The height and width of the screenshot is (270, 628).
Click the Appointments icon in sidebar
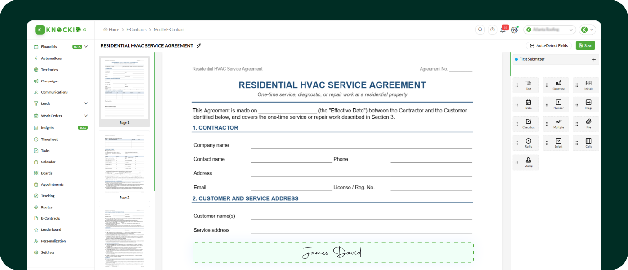coord(36,184)
